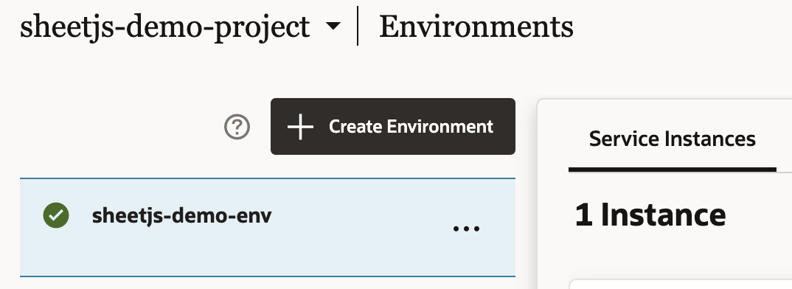Expand the project switcher arrow
The height and width of the screenshot is (289, 792).
333,27
